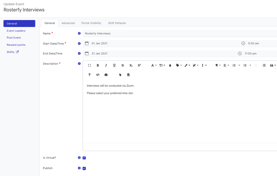The width and height of the screenshot is (277, 176).
Task: Open Reward points section
Action: click(16, 45)
